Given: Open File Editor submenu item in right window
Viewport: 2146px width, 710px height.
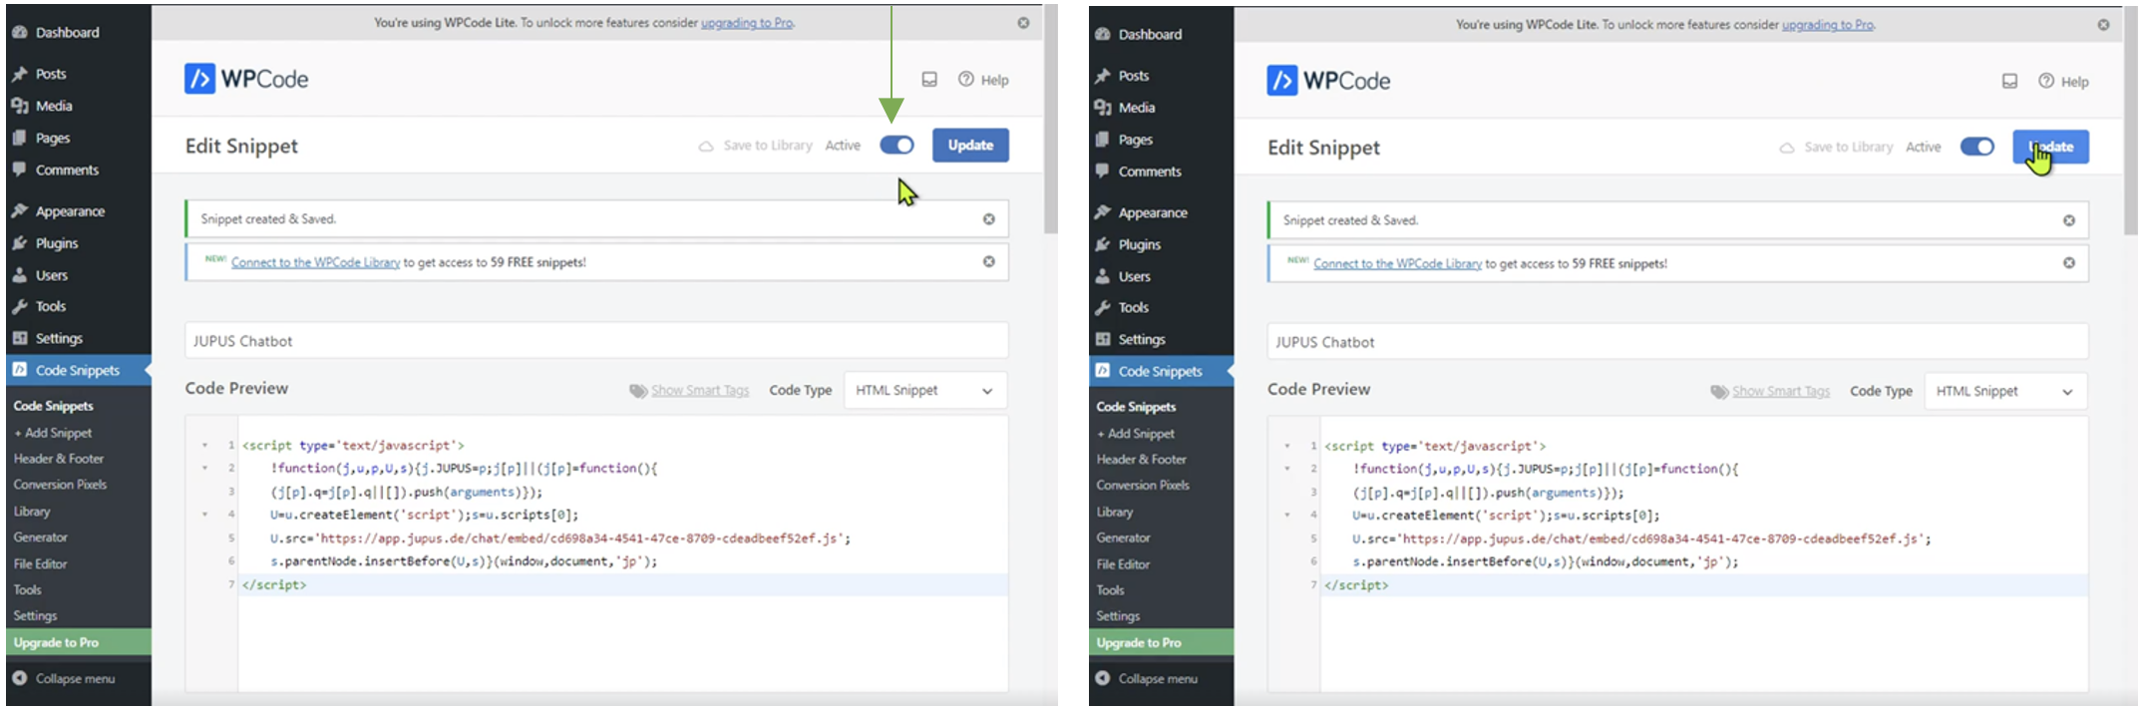Looking at the screenshot, I should pyautogui.click(x=1123, y=564).
